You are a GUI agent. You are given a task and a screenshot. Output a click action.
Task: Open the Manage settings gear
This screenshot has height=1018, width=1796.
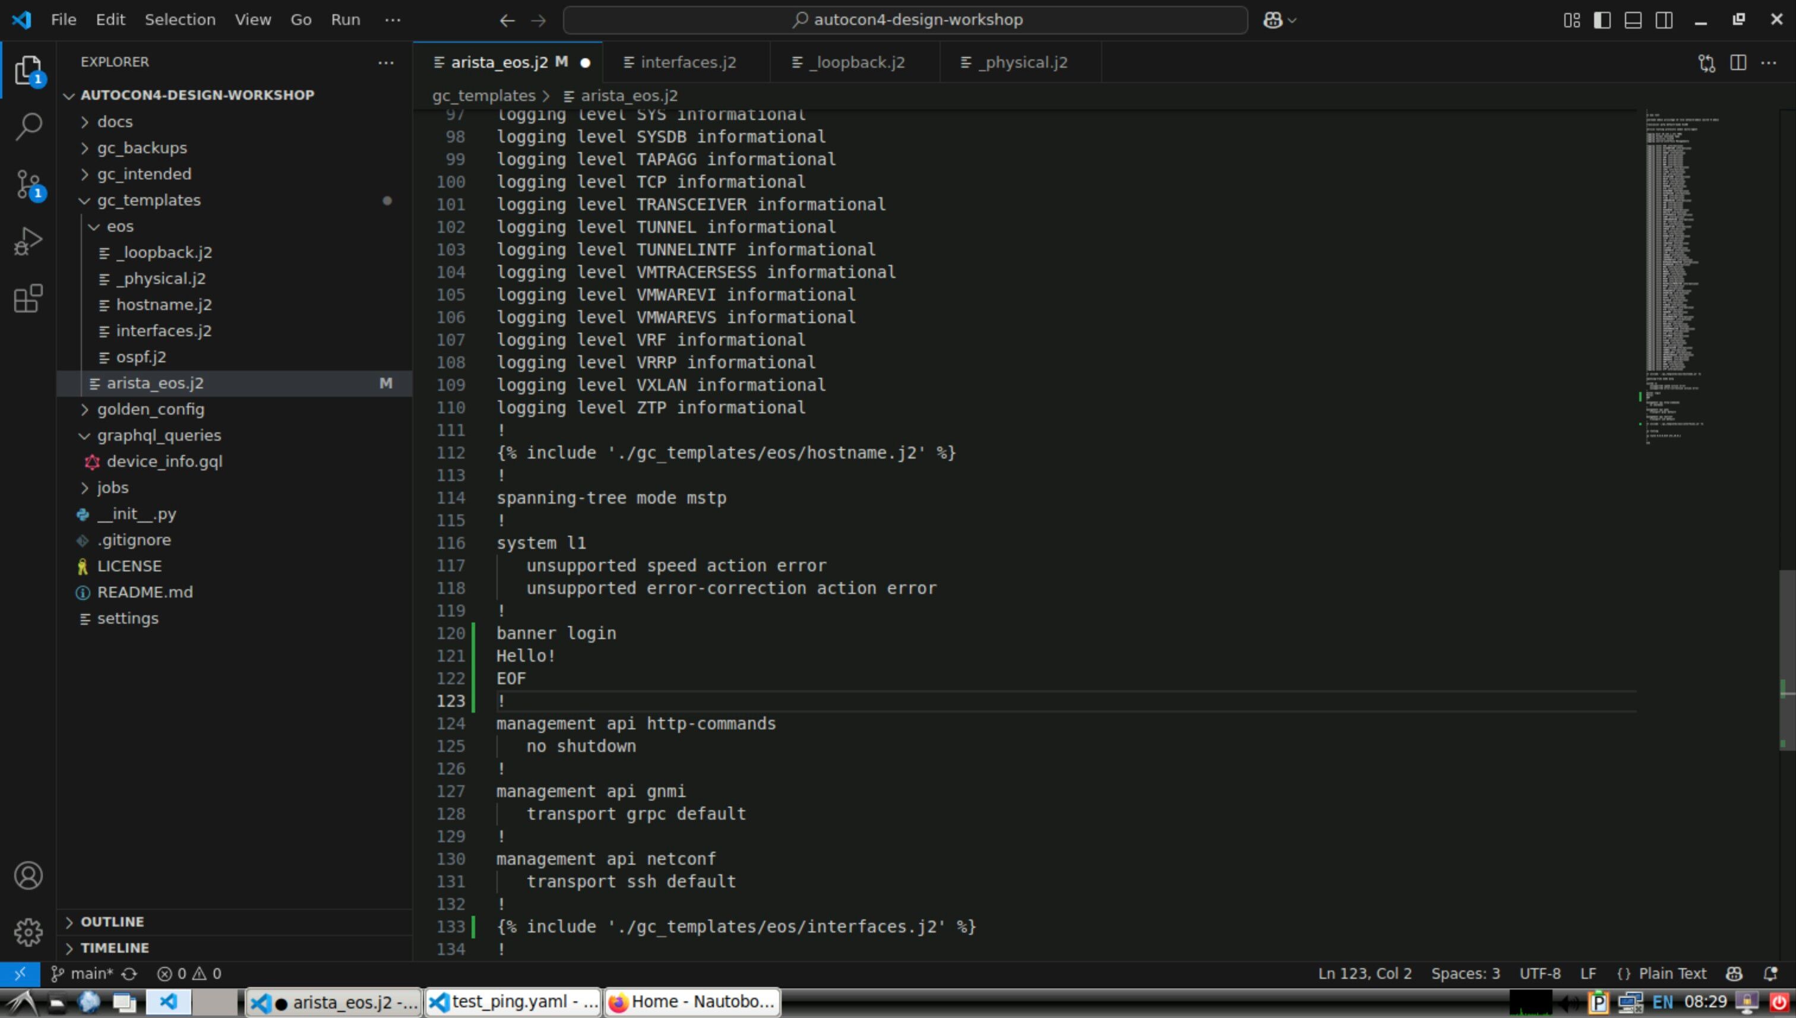pos(28,931)
